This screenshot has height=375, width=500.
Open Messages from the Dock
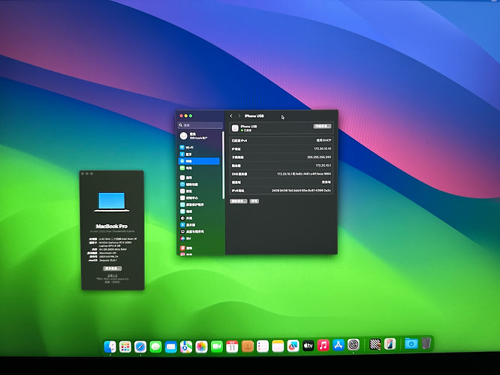[155, 346]
